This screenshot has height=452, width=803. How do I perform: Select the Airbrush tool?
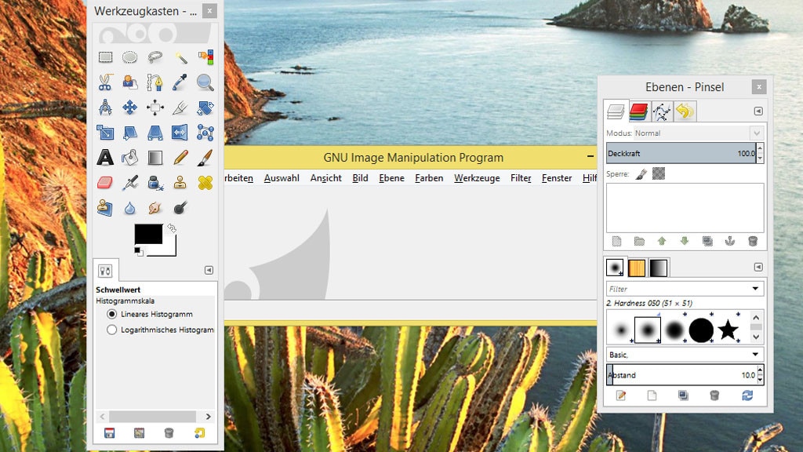(129, 182)
